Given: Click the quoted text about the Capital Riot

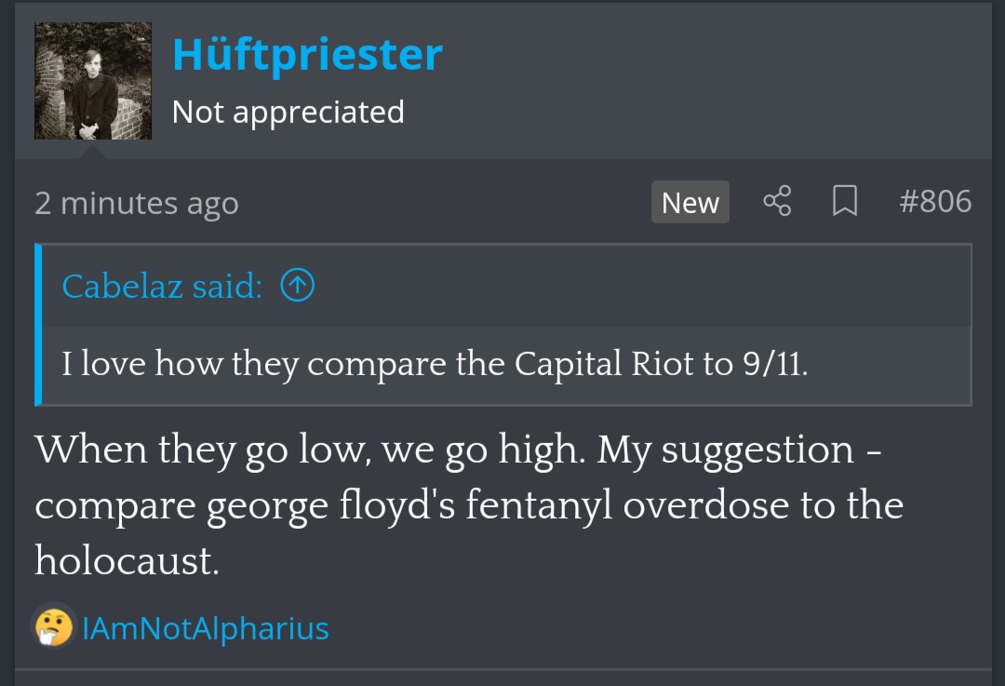Looking at the screenshot, I should click(435, 363).
